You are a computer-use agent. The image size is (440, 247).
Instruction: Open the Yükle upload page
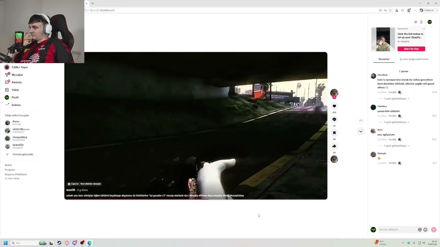tap(12, 90)
